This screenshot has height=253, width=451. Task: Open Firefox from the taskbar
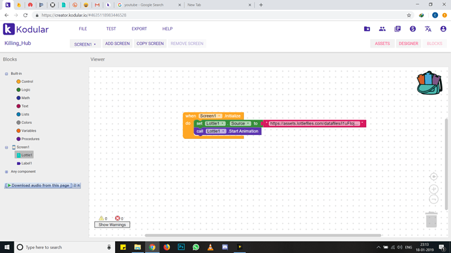click(167, 247)
